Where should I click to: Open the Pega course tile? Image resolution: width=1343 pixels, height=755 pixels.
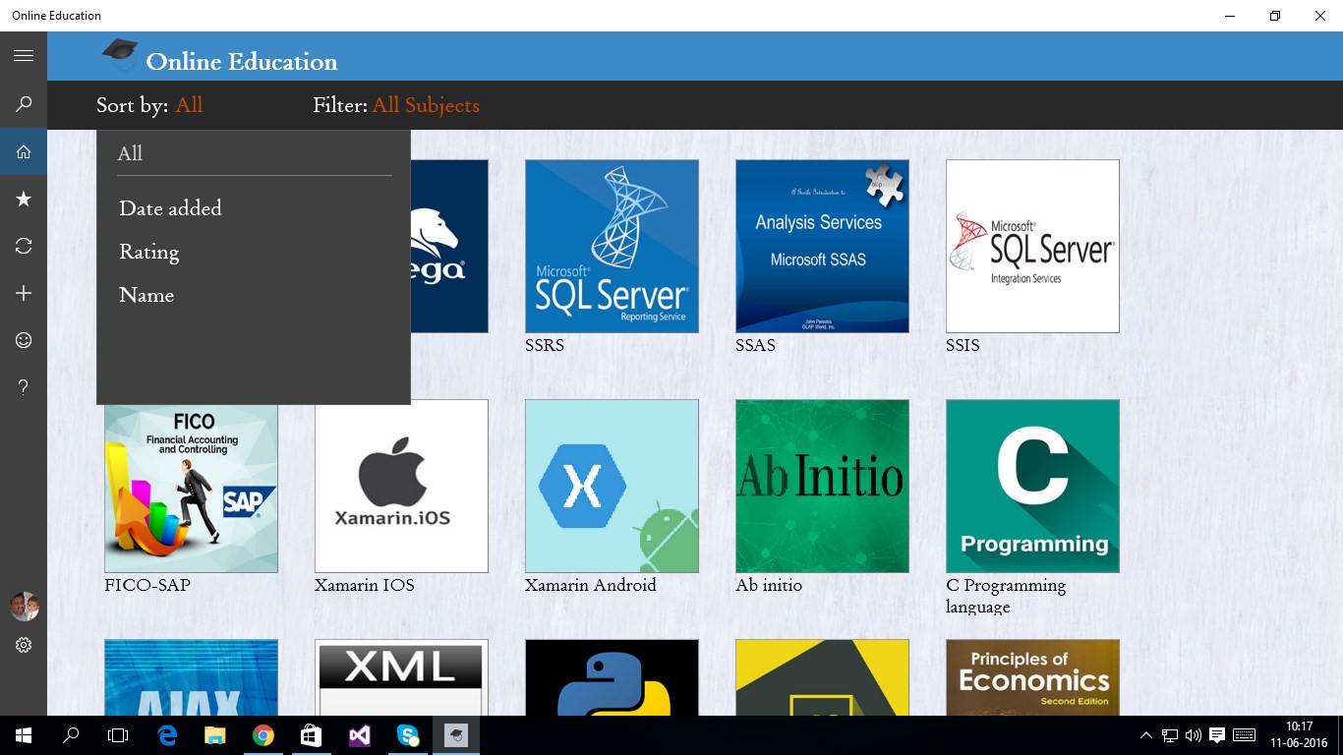(449, 246)
